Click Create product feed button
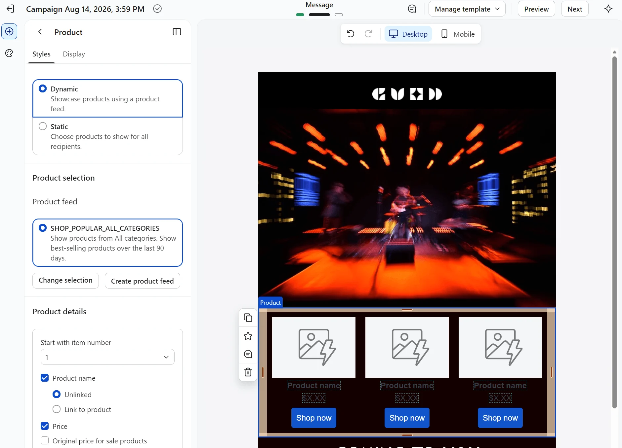The height and width of the screenshot is (448, 622). click(143, 281)
